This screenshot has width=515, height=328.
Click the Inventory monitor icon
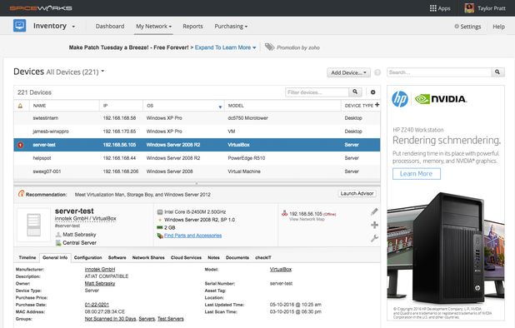20,26
